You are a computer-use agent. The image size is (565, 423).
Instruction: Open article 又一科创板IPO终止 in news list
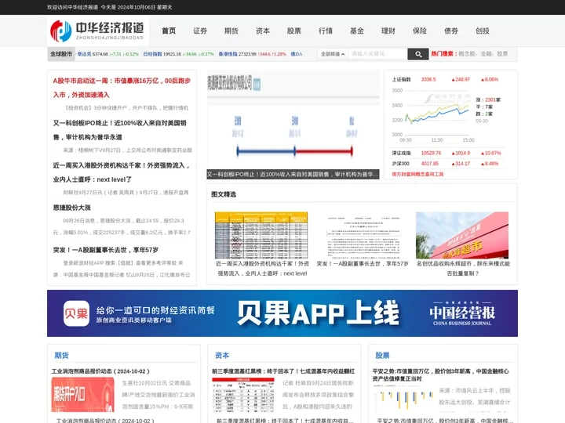[x=119, y=130]
